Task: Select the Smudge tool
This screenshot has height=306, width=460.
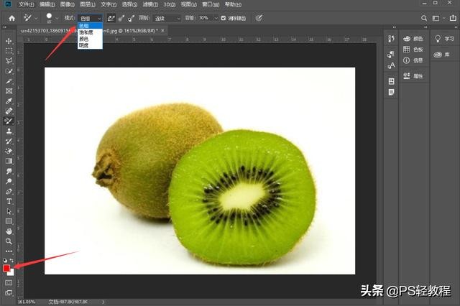Action: pos(9,171)
